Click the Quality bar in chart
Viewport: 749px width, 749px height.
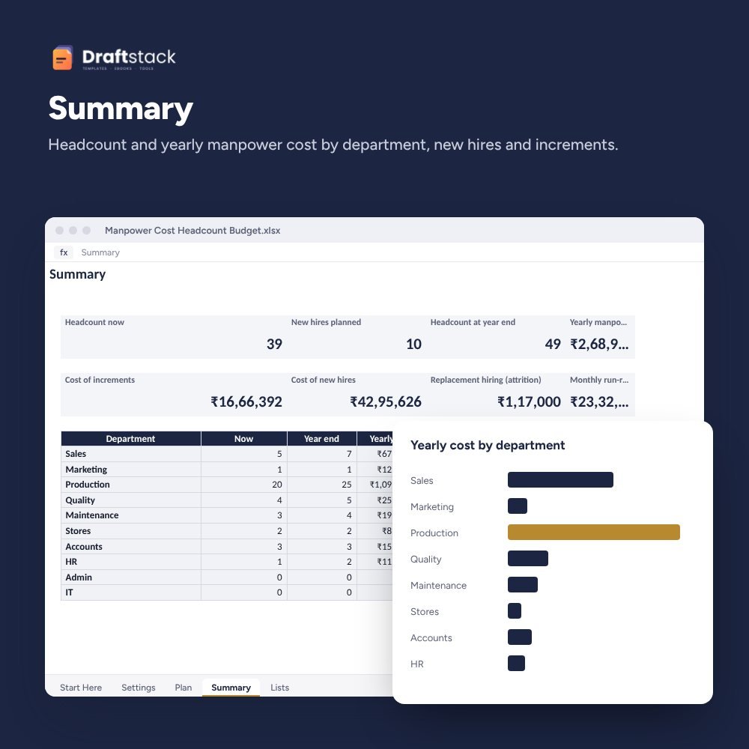[528, 559]
